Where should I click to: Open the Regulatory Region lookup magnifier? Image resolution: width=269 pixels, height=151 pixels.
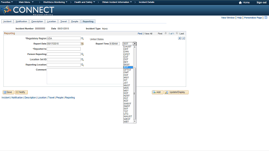point(82,39)
